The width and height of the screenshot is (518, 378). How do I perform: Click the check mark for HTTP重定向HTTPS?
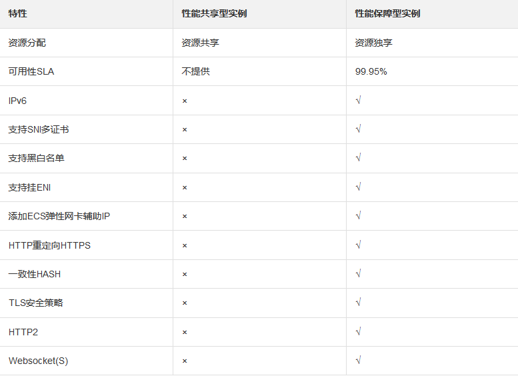[x=358, y=245]
